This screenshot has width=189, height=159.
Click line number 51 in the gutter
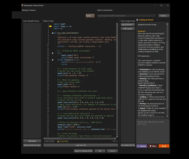coord(48,136)
